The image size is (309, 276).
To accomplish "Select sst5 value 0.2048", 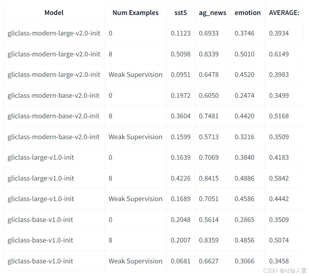I will (x=180, y=220).
